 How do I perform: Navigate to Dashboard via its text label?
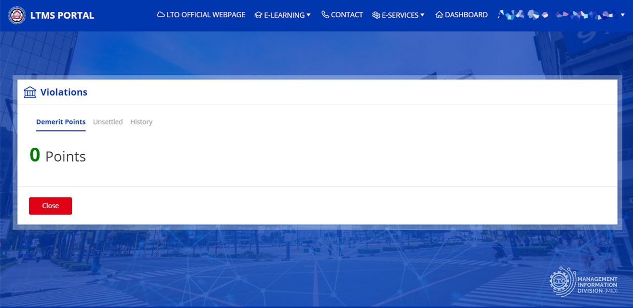click(x=466, y=15)
